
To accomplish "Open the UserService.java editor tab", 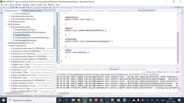I will (x=83, y=11).
